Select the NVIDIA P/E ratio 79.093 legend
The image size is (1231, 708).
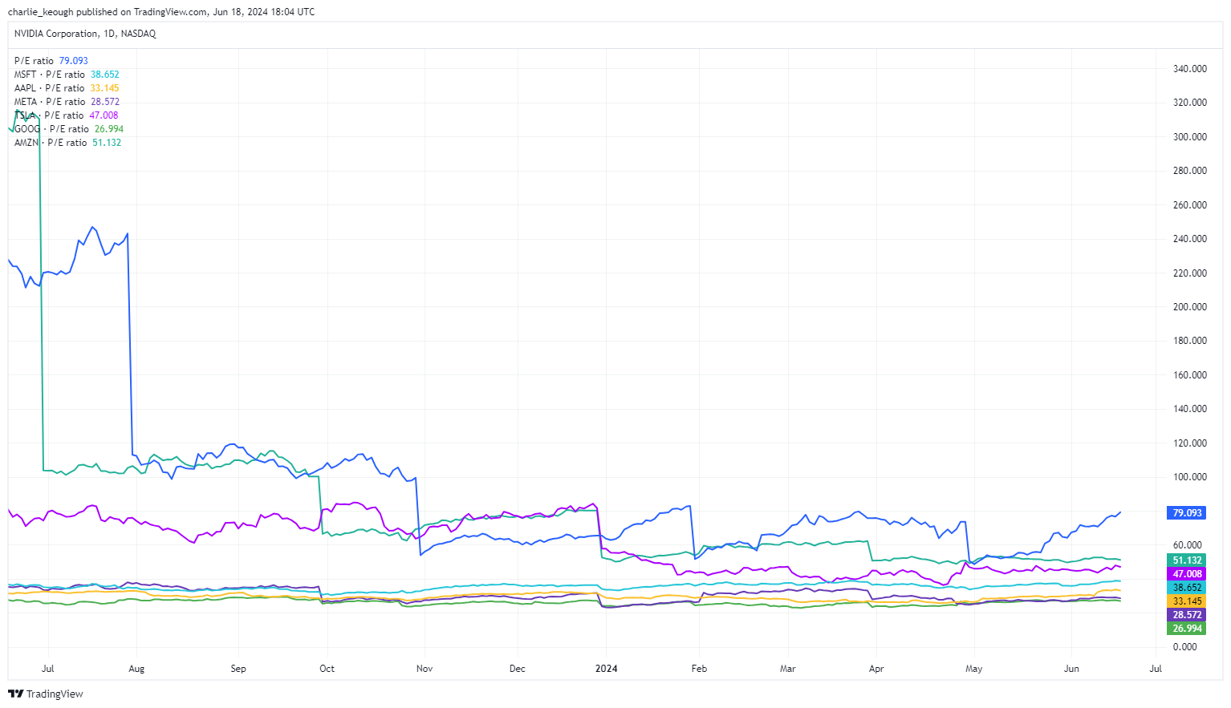coord(51,61)
